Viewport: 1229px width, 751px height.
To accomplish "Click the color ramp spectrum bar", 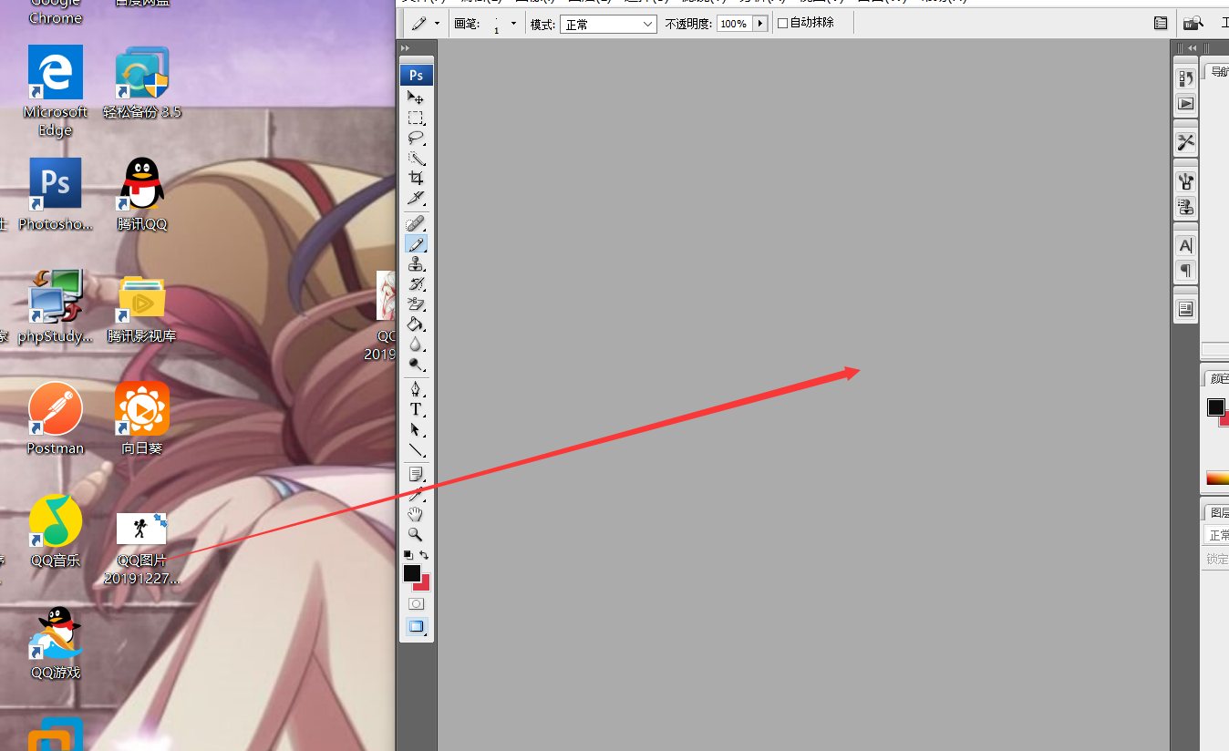I will (1217, 478).
